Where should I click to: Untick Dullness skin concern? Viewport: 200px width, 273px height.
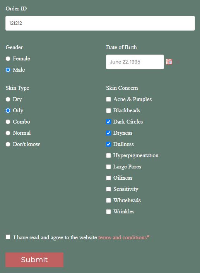(x=108, y=144)
